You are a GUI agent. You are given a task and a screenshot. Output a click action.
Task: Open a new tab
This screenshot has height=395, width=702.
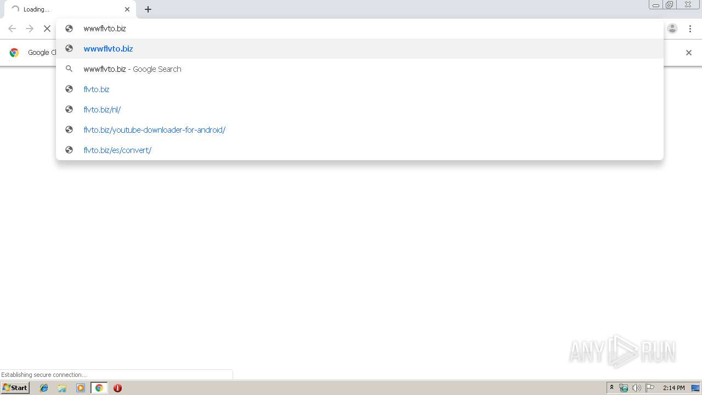click(x=148, y=9)
